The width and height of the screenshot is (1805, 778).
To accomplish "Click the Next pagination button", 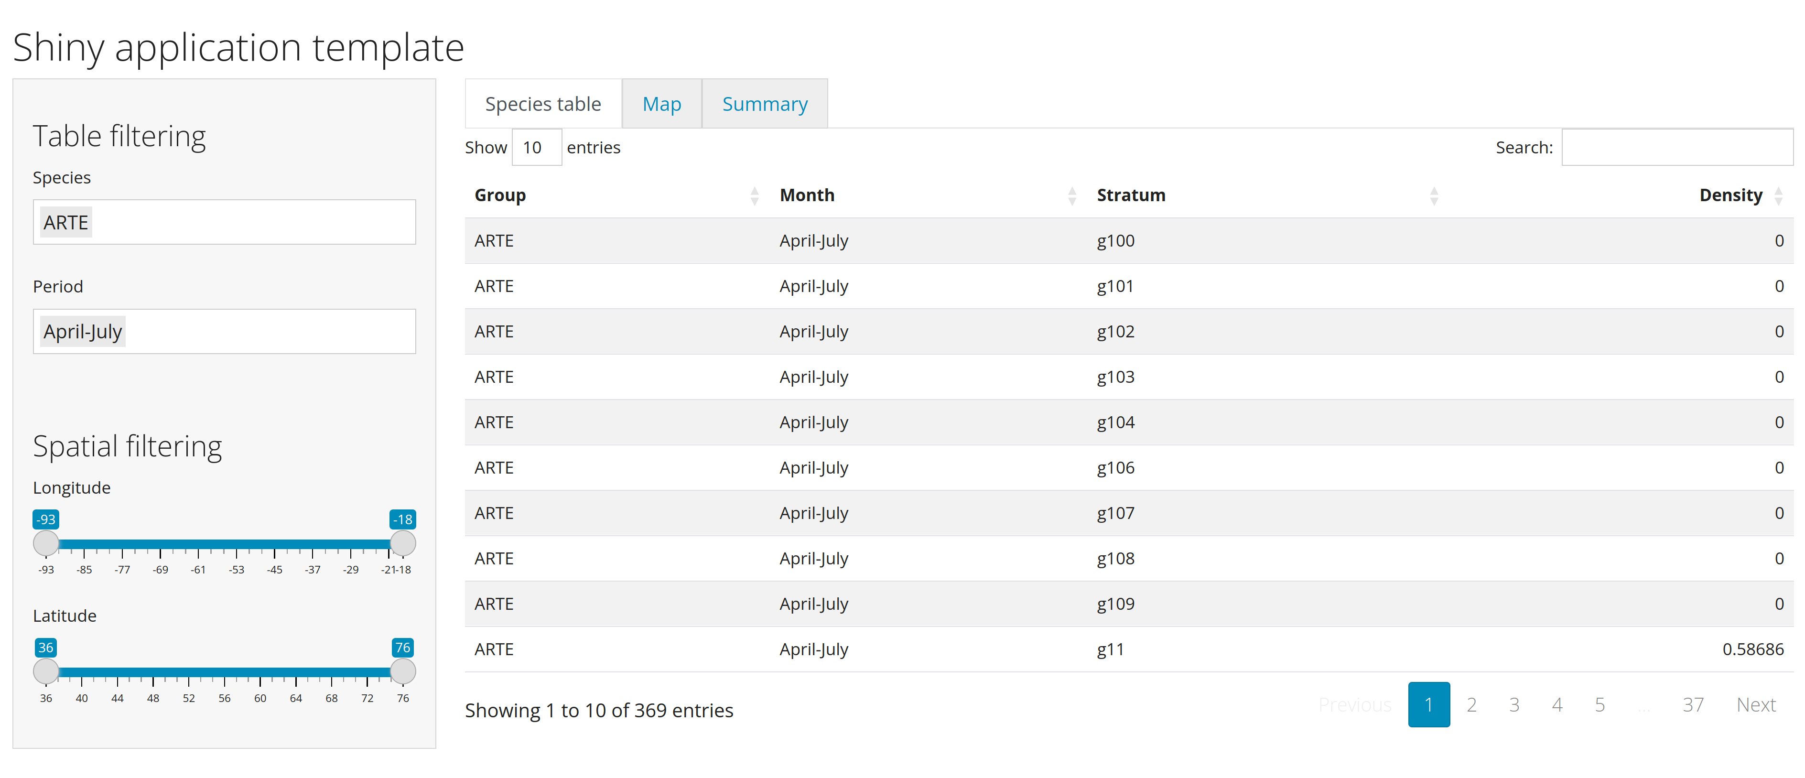I will (1755, 704).
